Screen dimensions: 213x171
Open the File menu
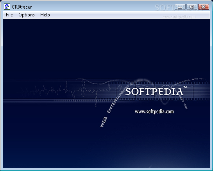(x=9, y=15)
